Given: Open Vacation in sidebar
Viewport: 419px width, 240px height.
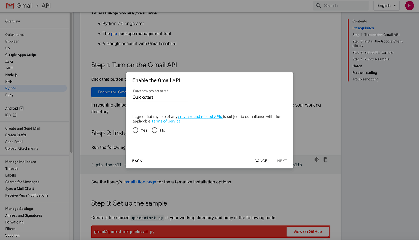Looking at the screenshot, I should tap(12, 236).
